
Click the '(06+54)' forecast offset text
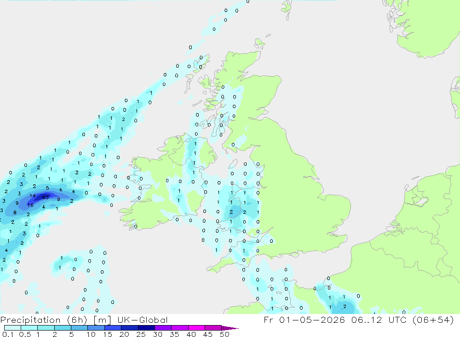[433, 320]
